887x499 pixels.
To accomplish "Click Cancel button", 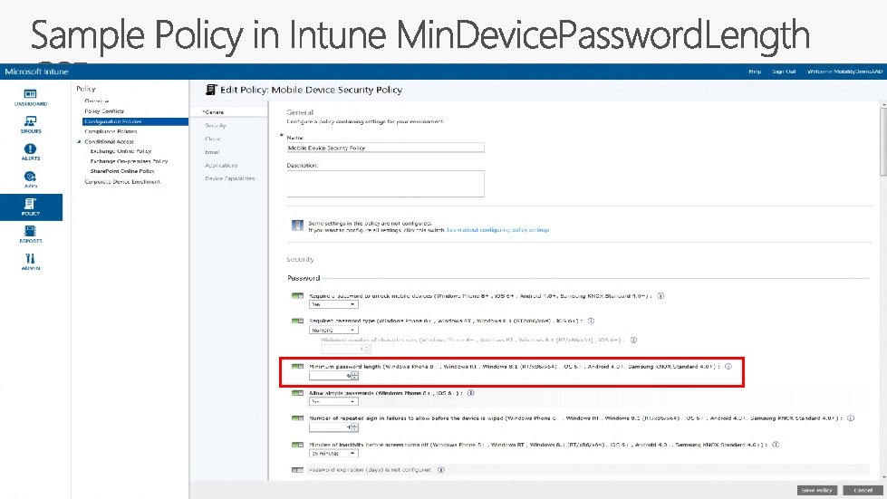I will [863, 490].
